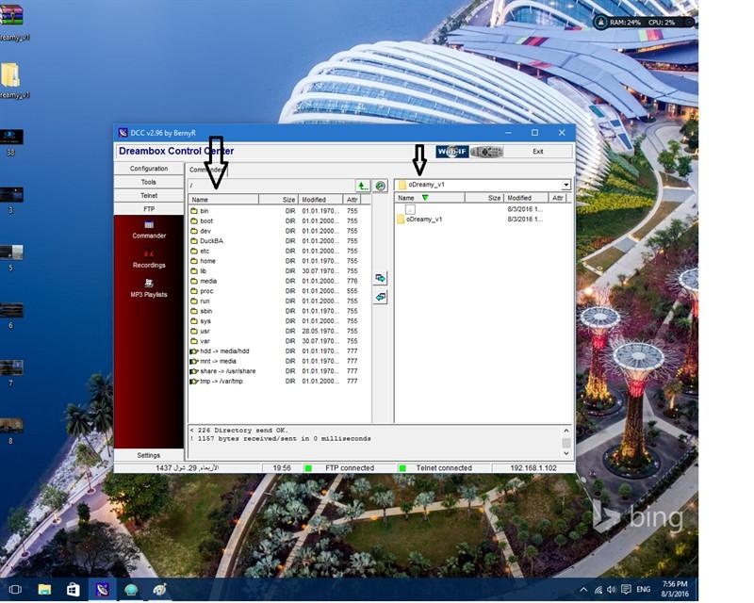This screenshot has width=754, height=603.
Task: Open the Settings section at sidebar bottom
Action: click(x=149, y=455)
